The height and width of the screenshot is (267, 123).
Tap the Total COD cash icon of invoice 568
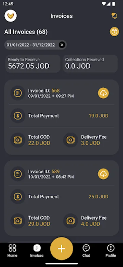[x=18, y=140]
